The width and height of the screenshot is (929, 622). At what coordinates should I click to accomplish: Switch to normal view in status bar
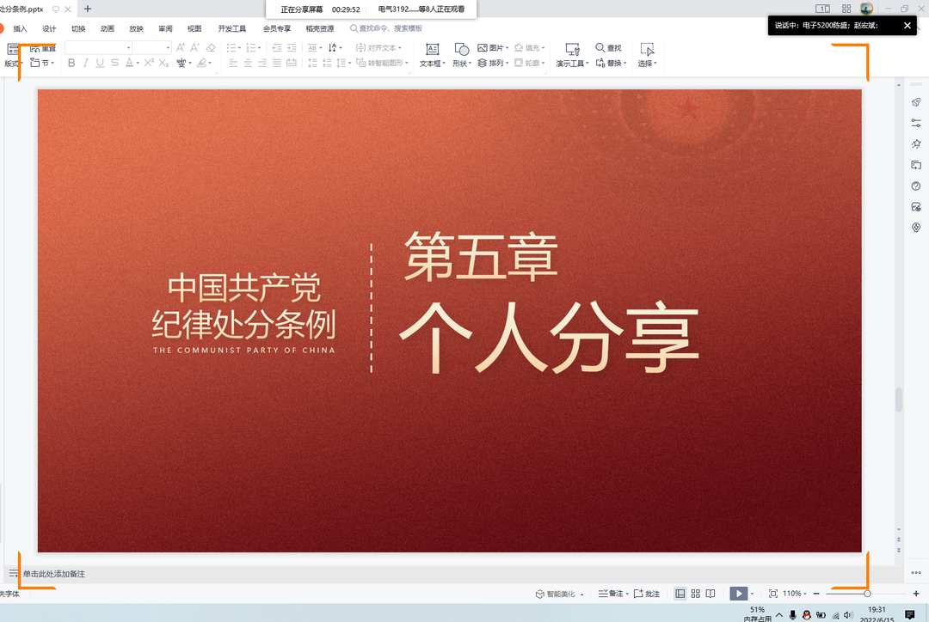point(680,594)
